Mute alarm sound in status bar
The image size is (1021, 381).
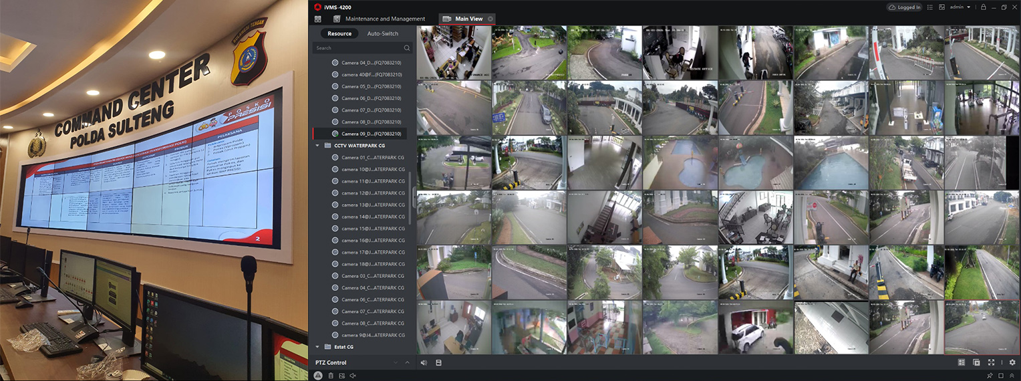353,376
